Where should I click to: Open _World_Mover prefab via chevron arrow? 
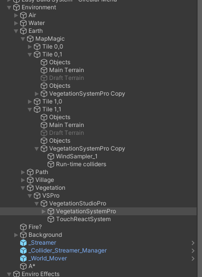coord(193,259)
